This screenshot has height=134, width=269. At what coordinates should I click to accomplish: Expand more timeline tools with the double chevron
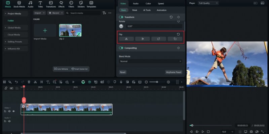[x=73, y=82]
